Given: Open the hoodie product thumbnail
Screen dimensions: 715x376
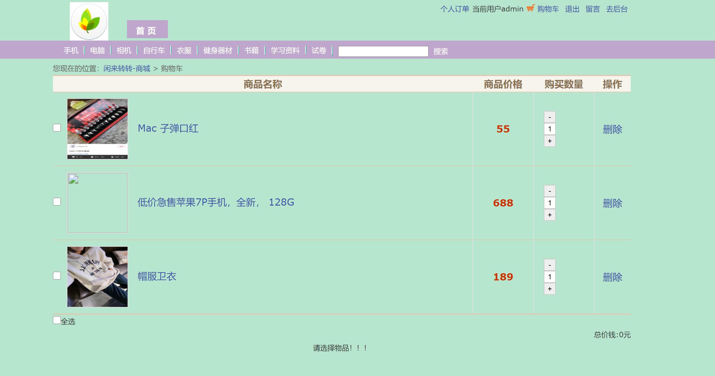Looking at the screenshot, I should pos(97,277).
